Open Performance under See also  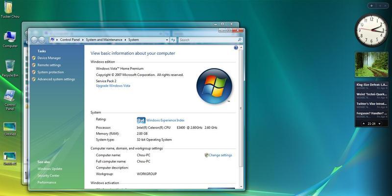pyautogui.click(x=47, y=182)
